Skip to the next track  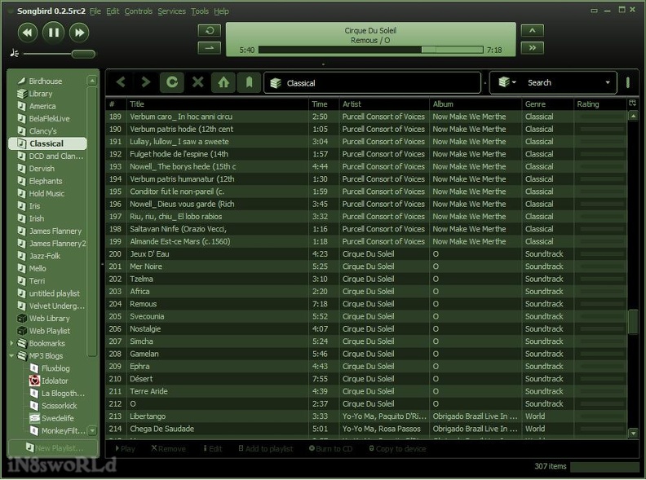point(79,33)
